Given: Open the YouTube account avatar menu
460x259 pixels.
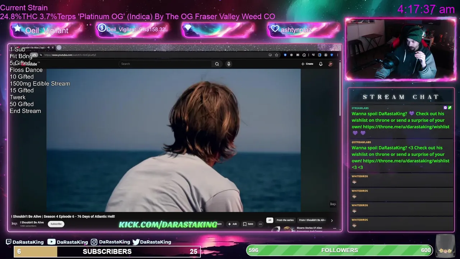Looking at the screenshot, I should [x=331, y=64].
